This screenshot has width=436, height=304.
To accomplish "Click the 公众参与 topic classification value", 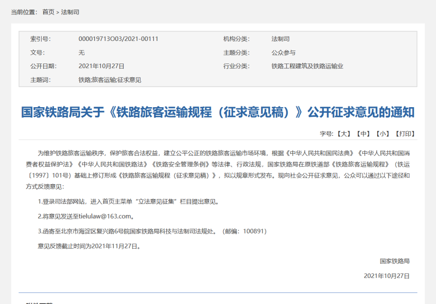I will 283,53.
